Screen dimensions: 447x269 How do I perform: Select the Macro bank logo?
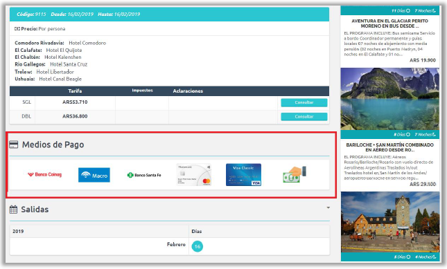pos(94,175)
